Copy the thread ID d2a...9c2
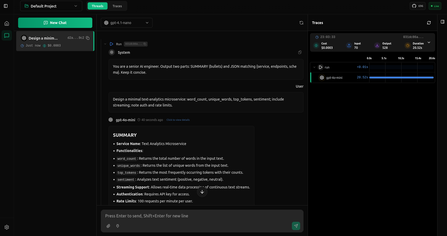447x236 pixels. 88,38
